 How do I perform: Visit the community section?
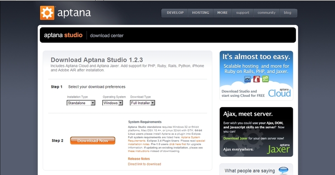[267, 13]
